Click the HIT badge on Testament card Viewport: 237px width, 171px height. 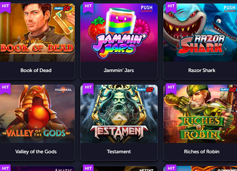[x=88, y=88]
